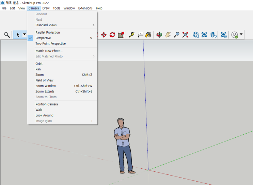Image resolution: width=253 pixels, height=185 pixels.
Task: Choose Field of View menu entry
Action: coord(62,80)
